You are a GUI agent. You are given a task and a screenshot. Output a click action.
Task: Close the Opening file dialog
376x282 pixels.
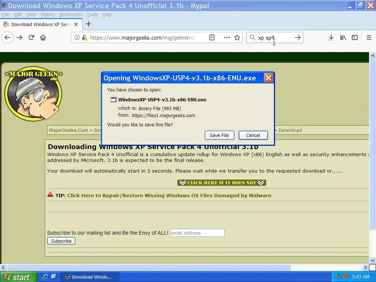click(268, 78)
